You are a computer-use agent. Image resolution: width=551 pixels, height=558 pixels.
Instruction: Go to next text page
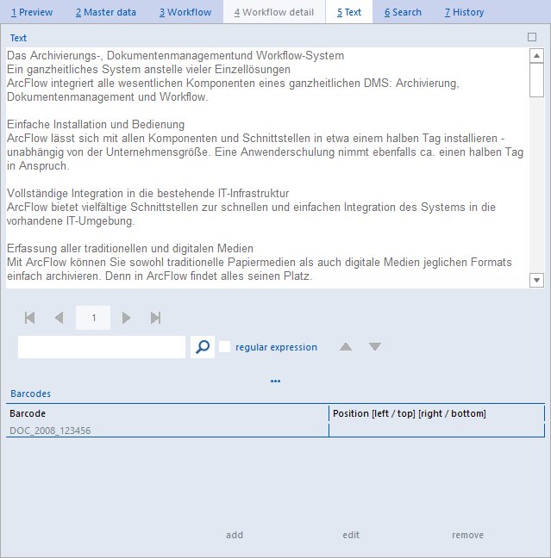pos(126,318)
